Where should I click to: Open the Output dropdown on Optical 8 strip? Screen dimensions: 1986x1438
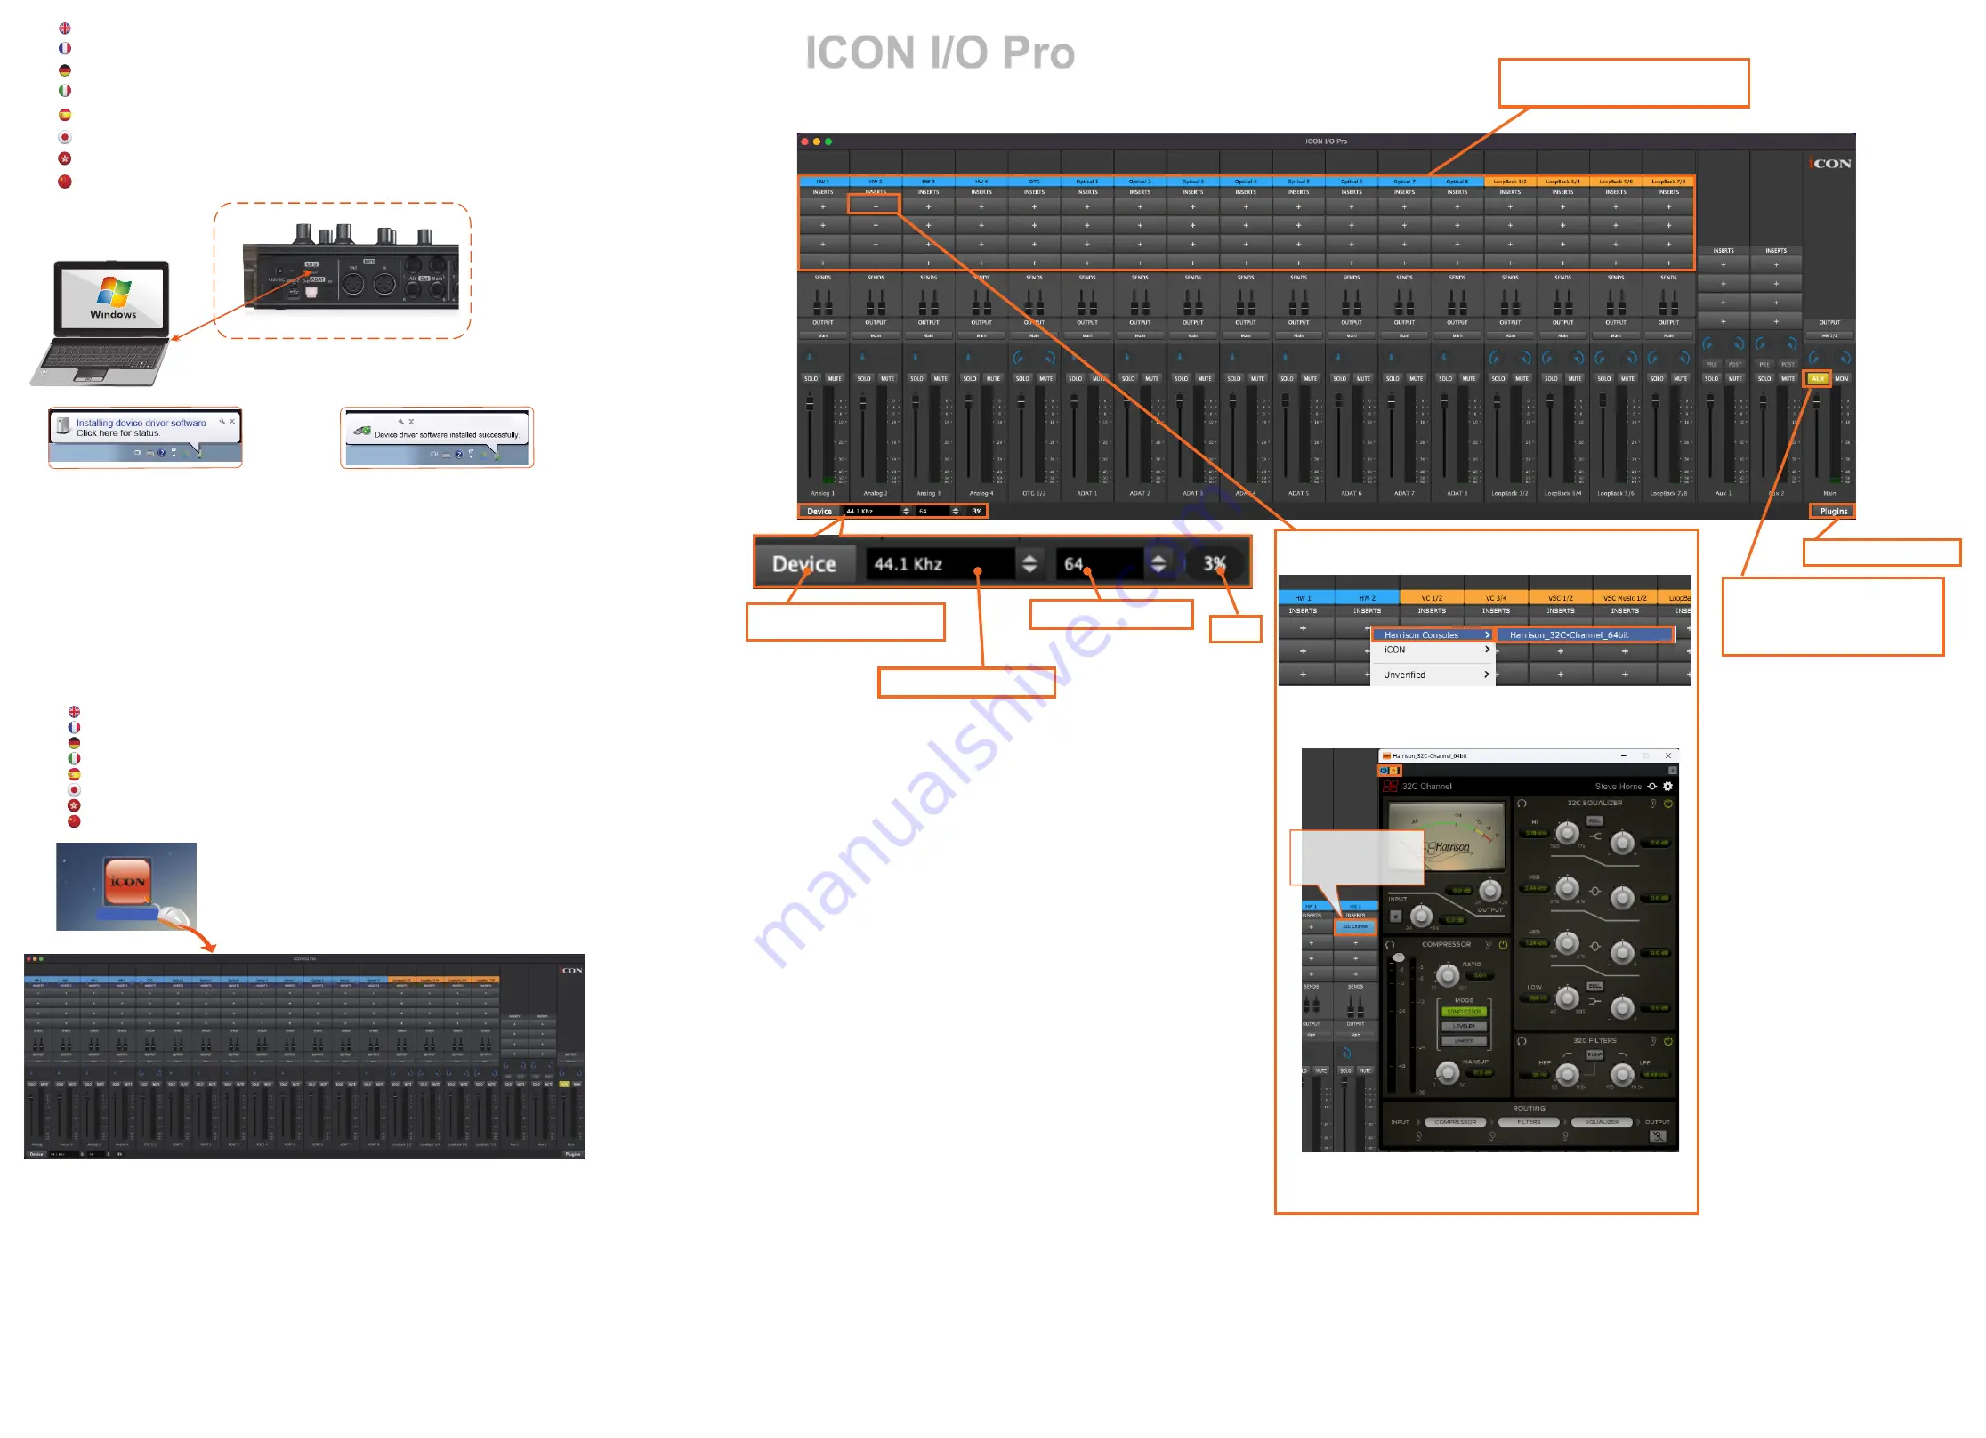[1457, 335]
